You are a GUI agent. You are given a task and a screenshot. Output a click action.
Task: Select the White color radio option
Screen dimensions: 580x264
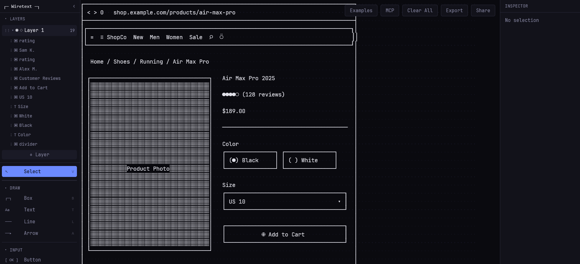pos(309,160)
